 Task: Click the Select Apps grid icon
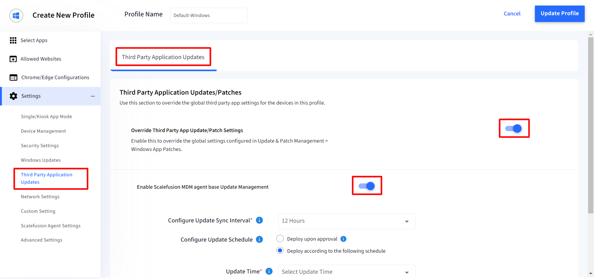pos(13,41)
